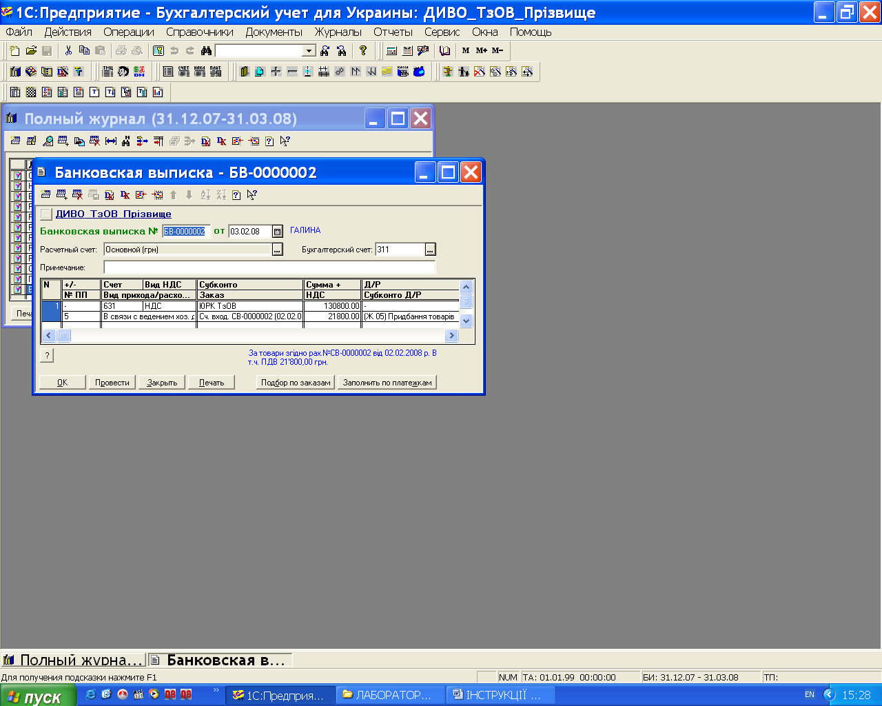This screenshot has width=882, height=706.
Task: Open the Файл menu
Action: pos(19,32)
